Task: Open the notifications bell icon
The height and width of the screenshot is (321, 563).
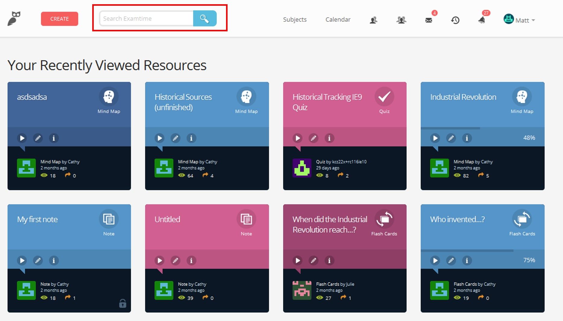Action: pyautogui.click(x=482, y=20)
